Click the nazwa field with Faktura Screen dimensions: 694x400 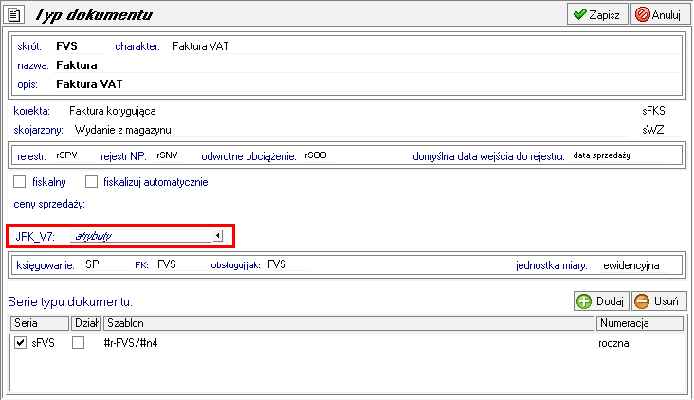tap(77, 65)
